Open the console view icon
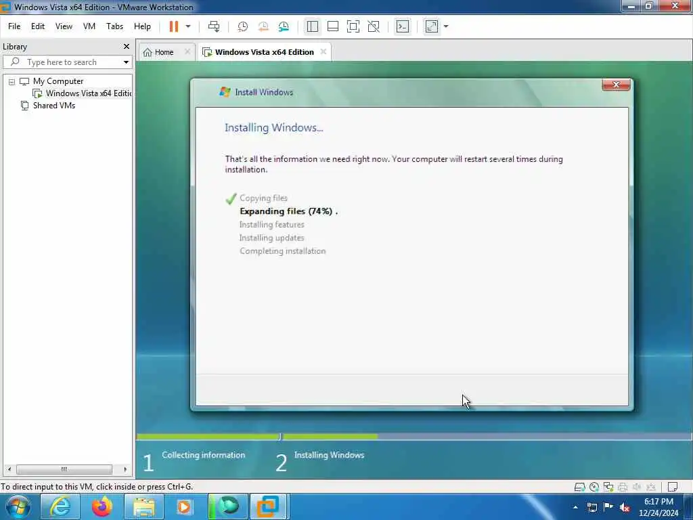 coord(402,26)
